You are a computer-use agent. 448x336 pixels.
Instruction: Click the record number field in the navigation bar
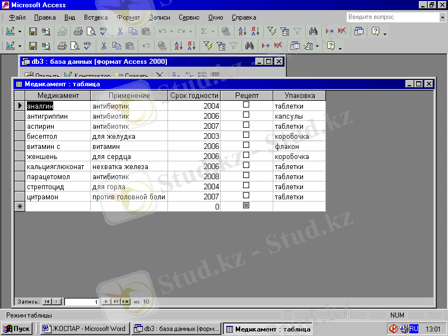tap(81, 301)
